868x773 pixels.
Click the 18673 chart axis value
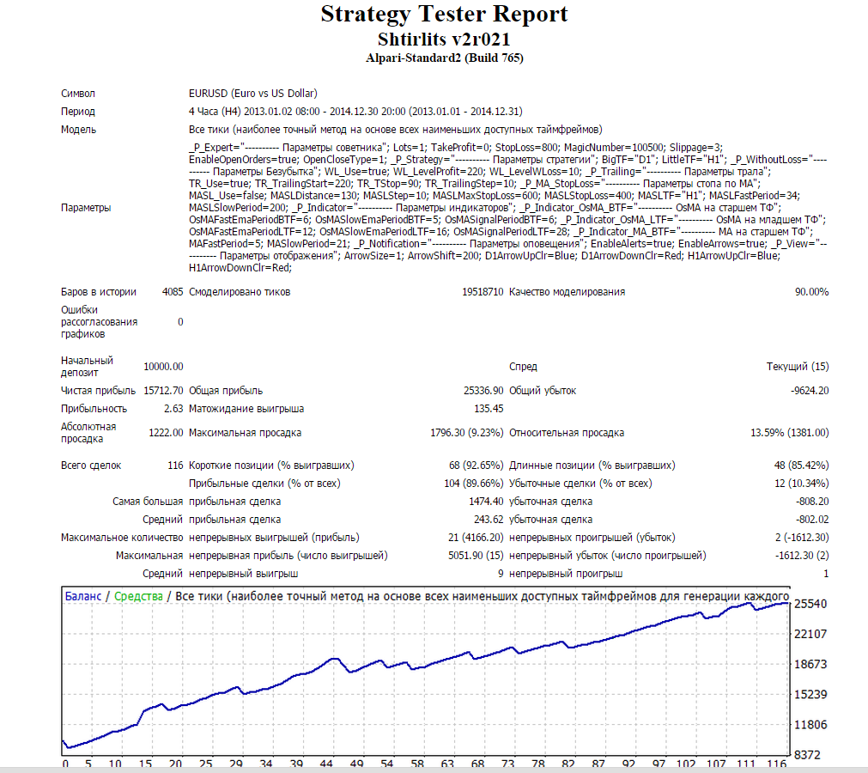point(810,664)
